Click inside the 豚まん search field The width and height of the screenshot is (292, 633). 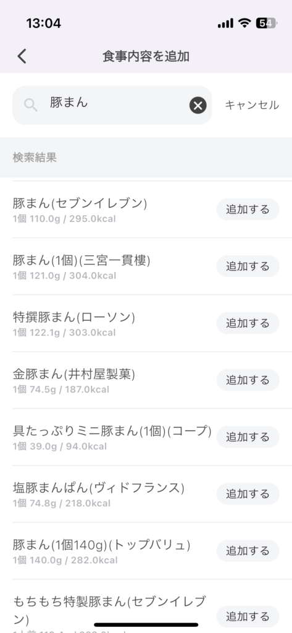112,105
